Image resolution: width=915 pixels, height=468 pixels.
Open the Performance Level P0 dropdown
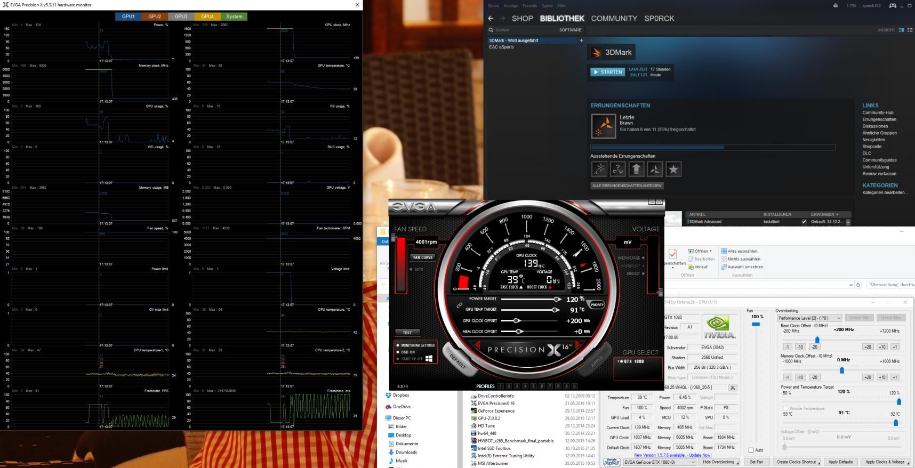[x=809, y=318]
